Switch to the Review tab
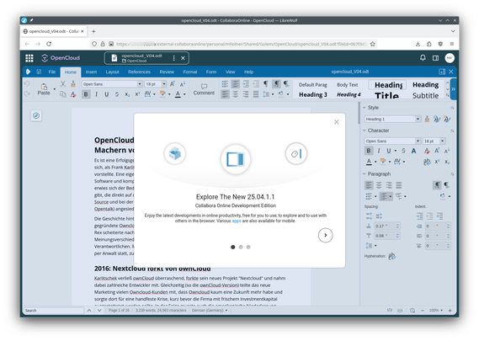The height and width of the screenshot is (341, 479). [167, 72]
